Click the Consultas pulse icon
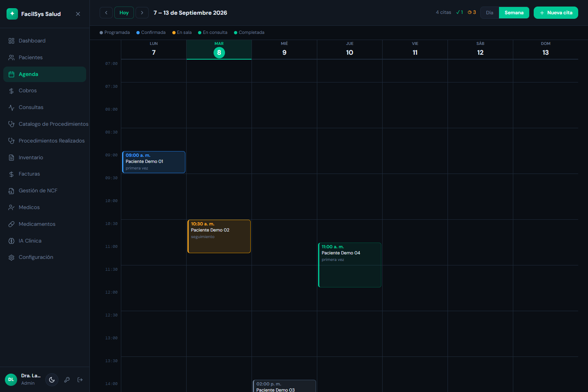 pos(11,107)
